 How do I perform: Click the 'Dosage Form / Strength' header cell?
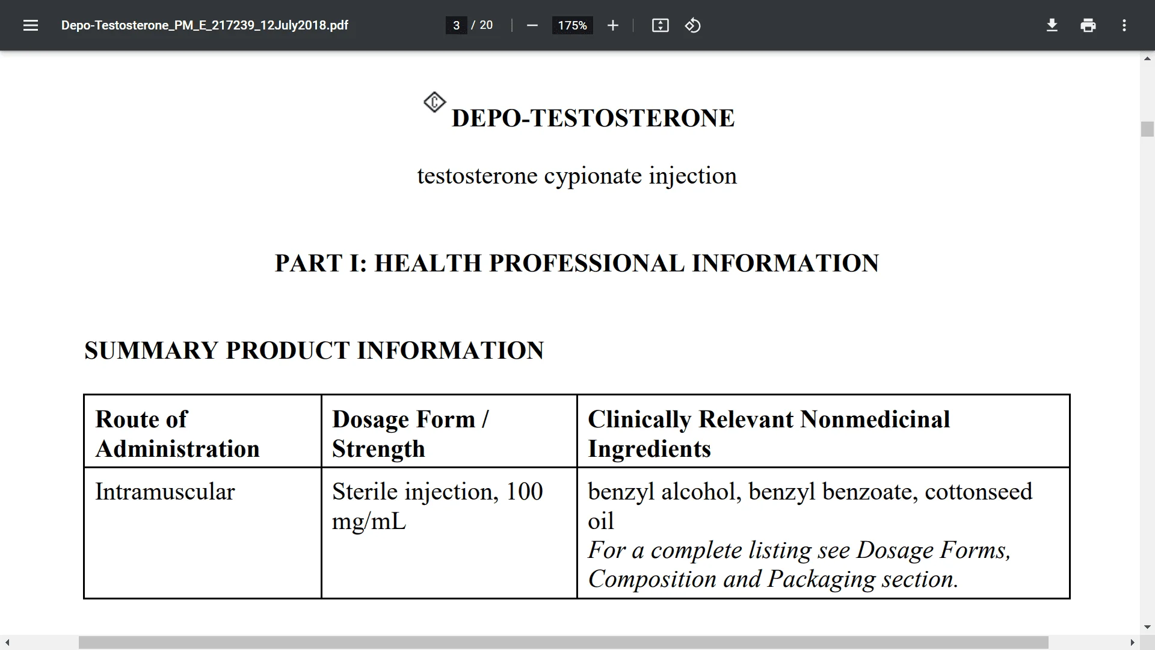[x=449, y=432]
